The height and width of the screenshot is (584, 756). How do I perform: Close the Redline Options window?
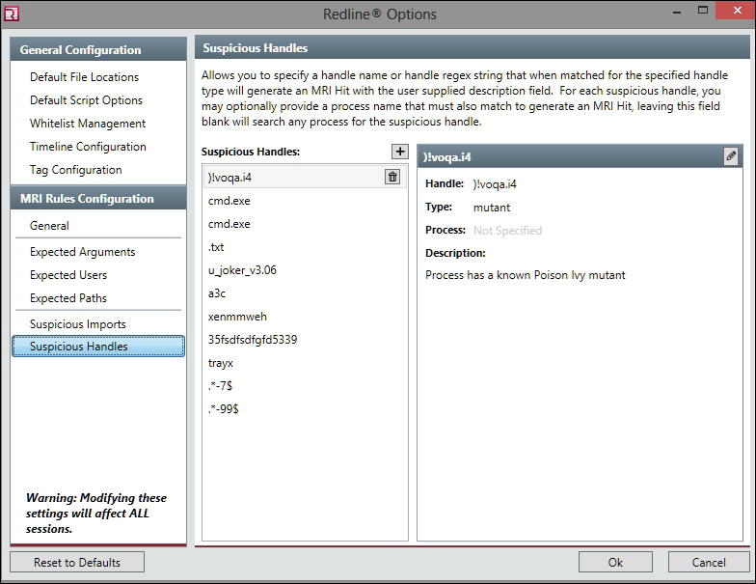[x=736, y=11]
